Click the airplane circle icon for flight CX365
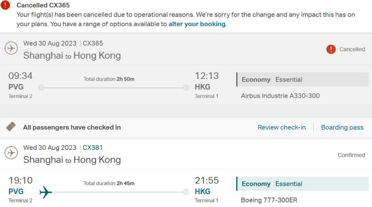The width and height of the screenshot is (372, 207). coord(11,48)
